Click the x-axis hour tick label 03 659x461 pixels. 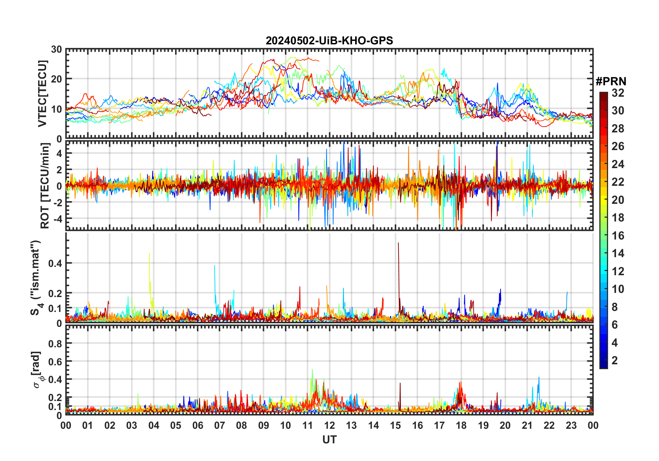[x=132, y=425]
